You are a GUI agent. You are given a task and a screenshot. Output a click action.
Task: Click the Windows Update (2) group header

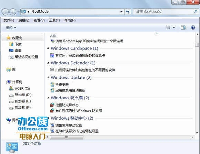pyautogui.click(x=71, y=77)
